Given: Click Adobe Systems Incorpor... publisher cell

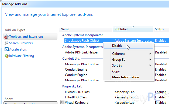Looking at the screenshot, I should pyautogui.click(x=133, y=41).
